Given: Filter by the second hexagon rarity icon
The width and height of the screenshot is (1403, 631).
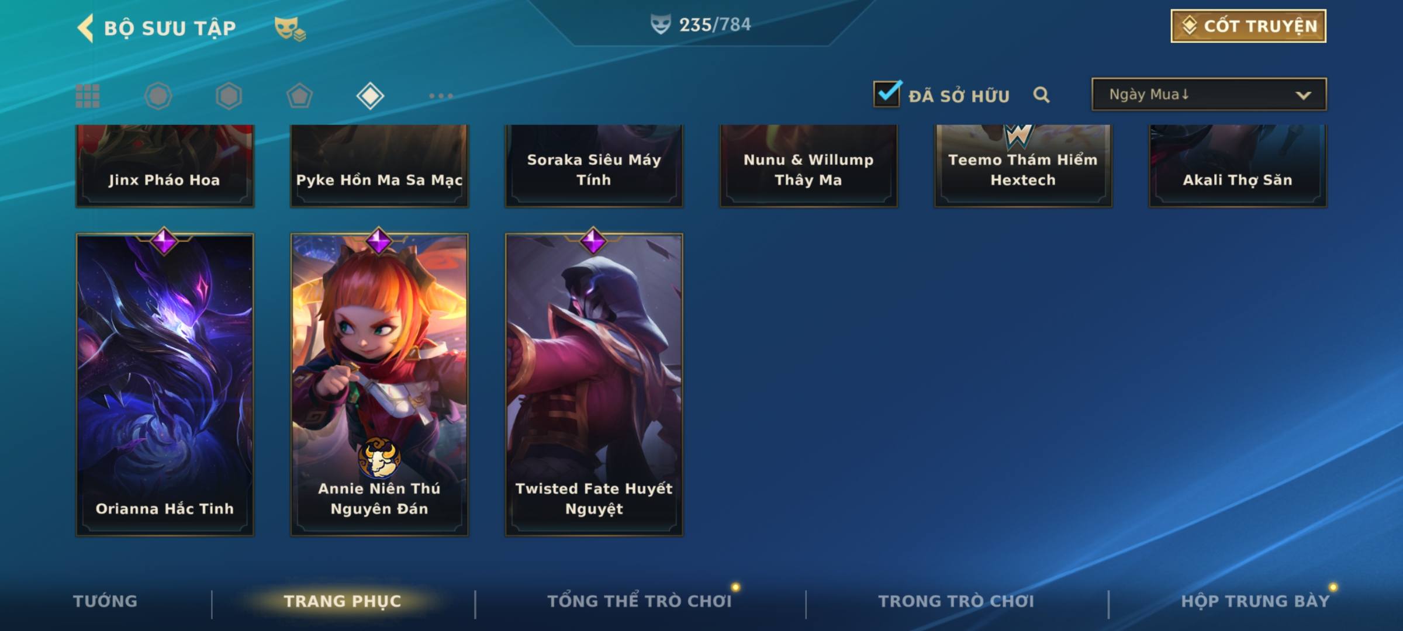Looking at the screenshot, I should pyautogui.click(x=229, y=96).
